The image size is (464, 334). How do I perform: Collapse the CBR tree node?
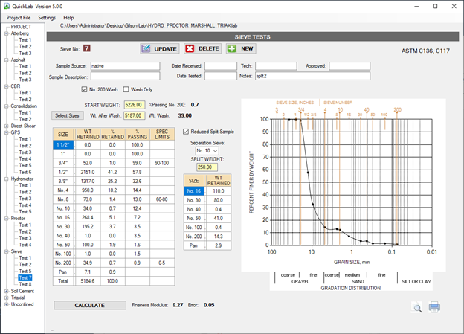point(7,86)
